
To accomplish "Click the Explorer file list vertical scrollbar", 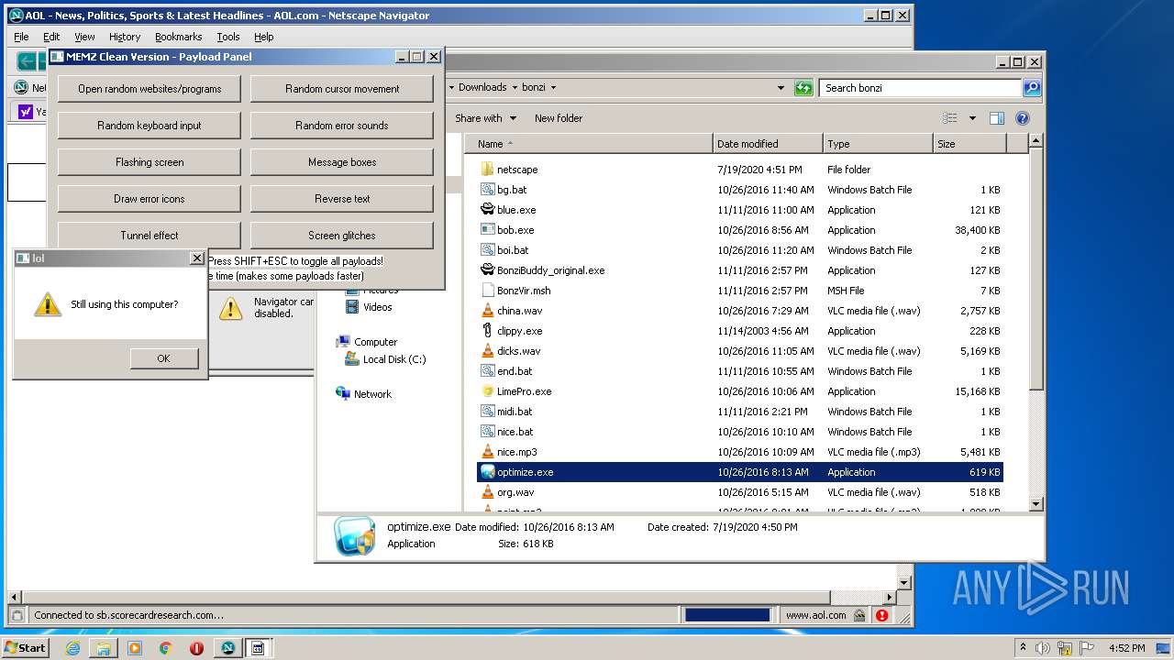I will (x=1036, y=323).
